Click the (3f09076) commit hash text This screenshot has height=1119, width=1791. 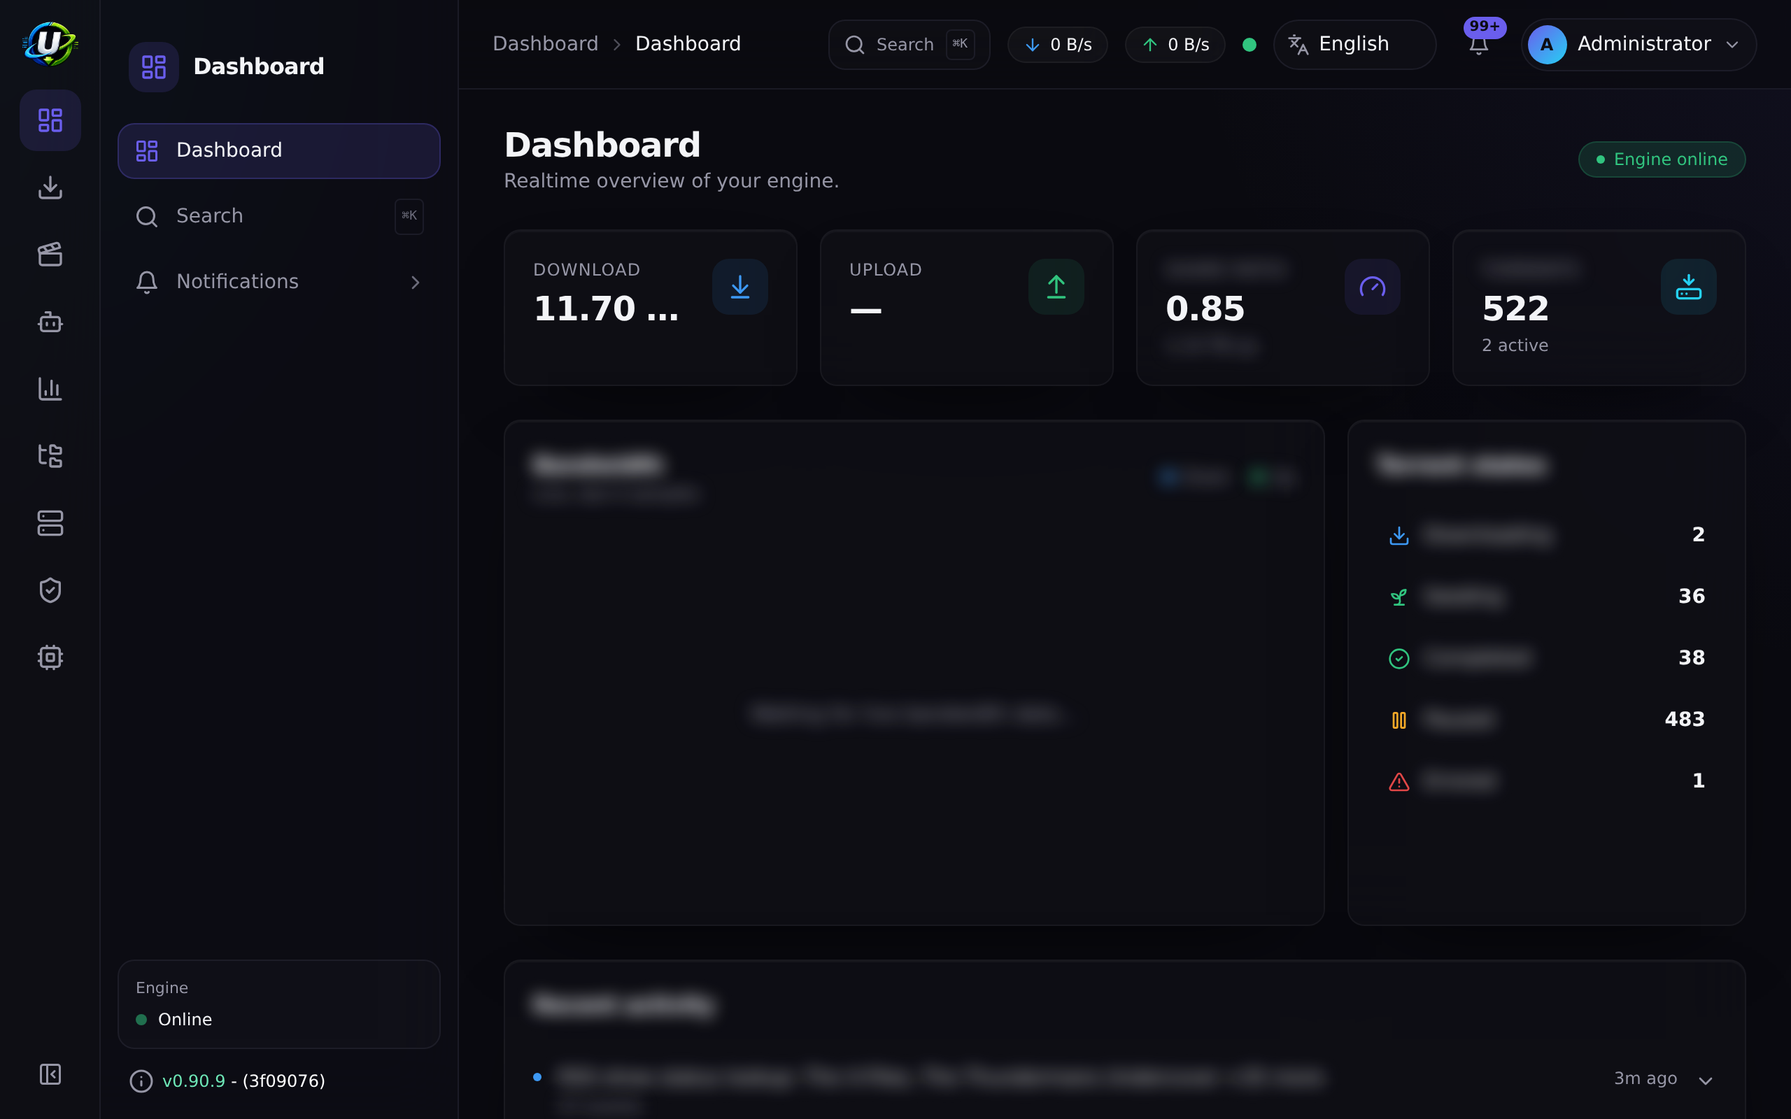(283, 1081)
